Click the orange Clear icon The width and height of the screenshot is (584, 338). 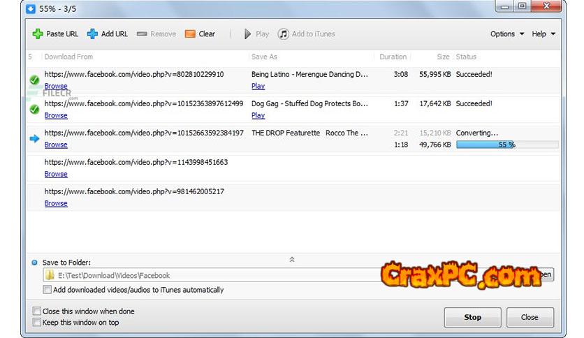click(x=190, y=34)
